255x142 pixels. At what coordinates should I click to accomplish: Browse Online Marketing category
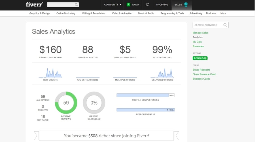click(x=66, y=14)
